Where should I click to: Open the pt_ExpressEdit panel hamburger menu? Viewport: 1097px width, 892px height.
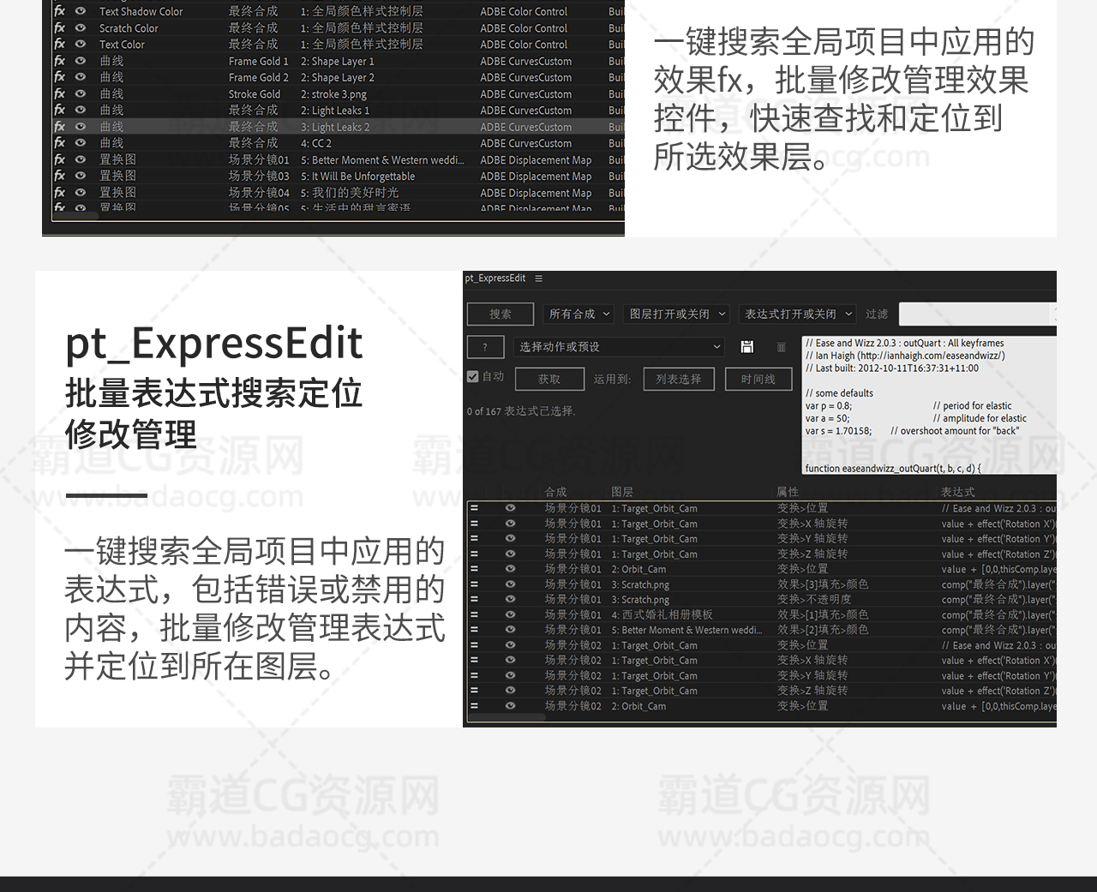538,278
